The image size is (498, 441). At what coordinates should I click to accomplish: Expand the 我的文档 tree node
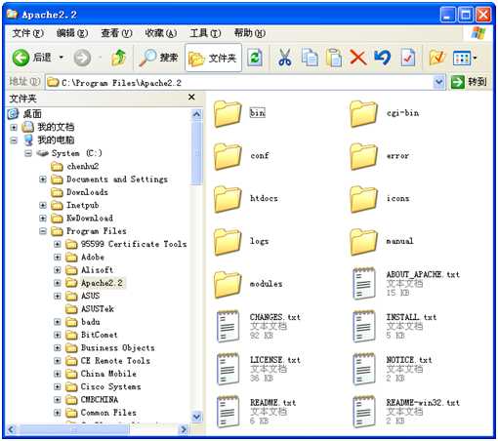click(14, 127)
